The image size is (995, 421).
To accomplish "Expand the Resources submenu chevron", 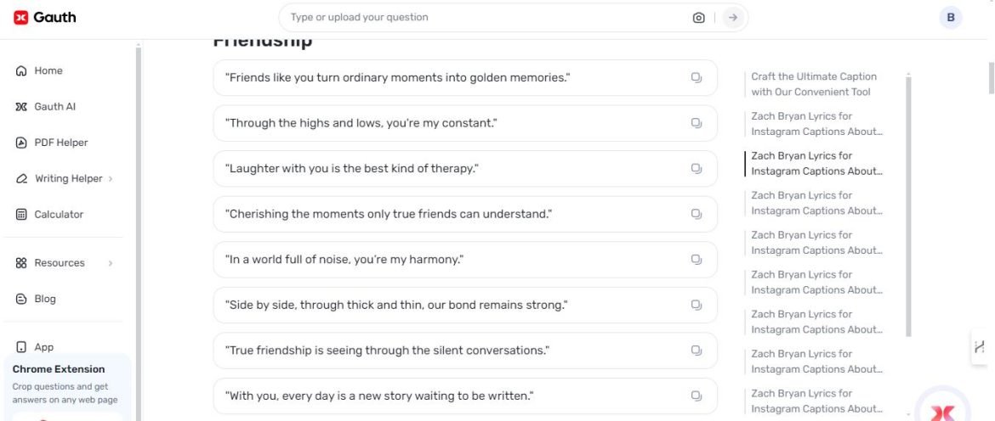I will [x=111, y=263].
